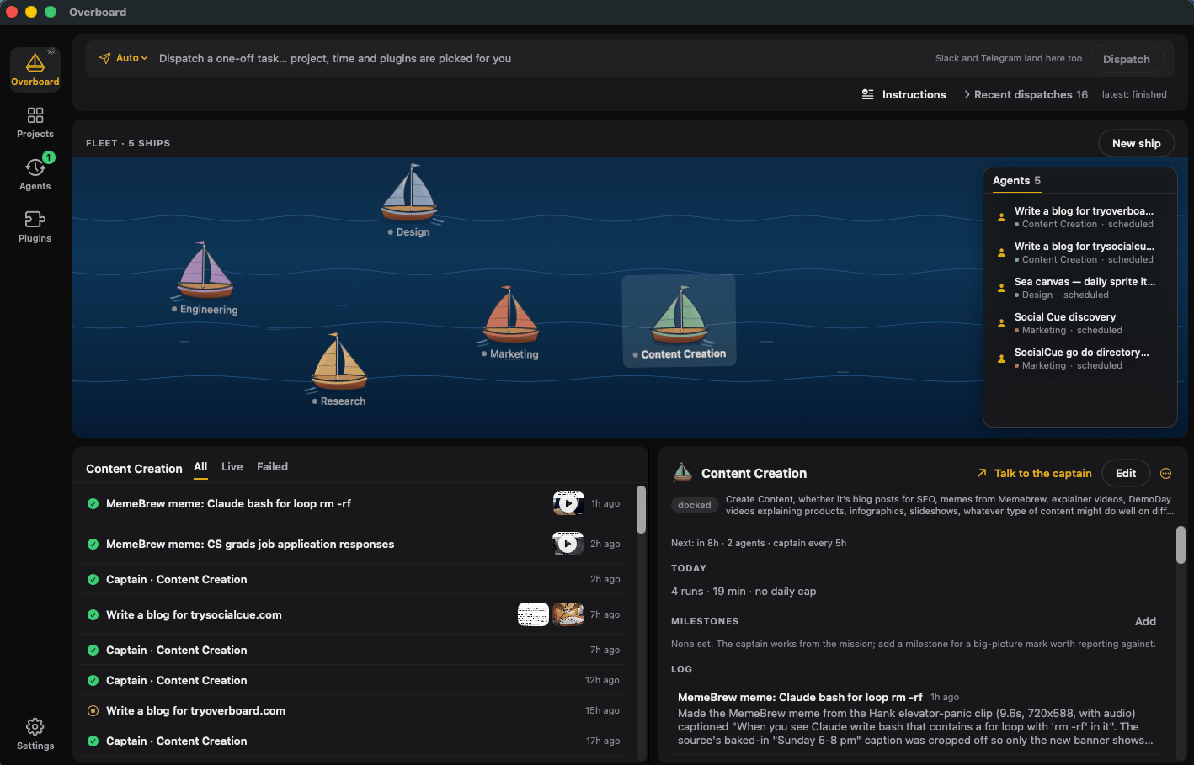Click agent icon beside Write a blog for trysocialcu...
The image size is (1194, 765).
tap(1001, 252)
